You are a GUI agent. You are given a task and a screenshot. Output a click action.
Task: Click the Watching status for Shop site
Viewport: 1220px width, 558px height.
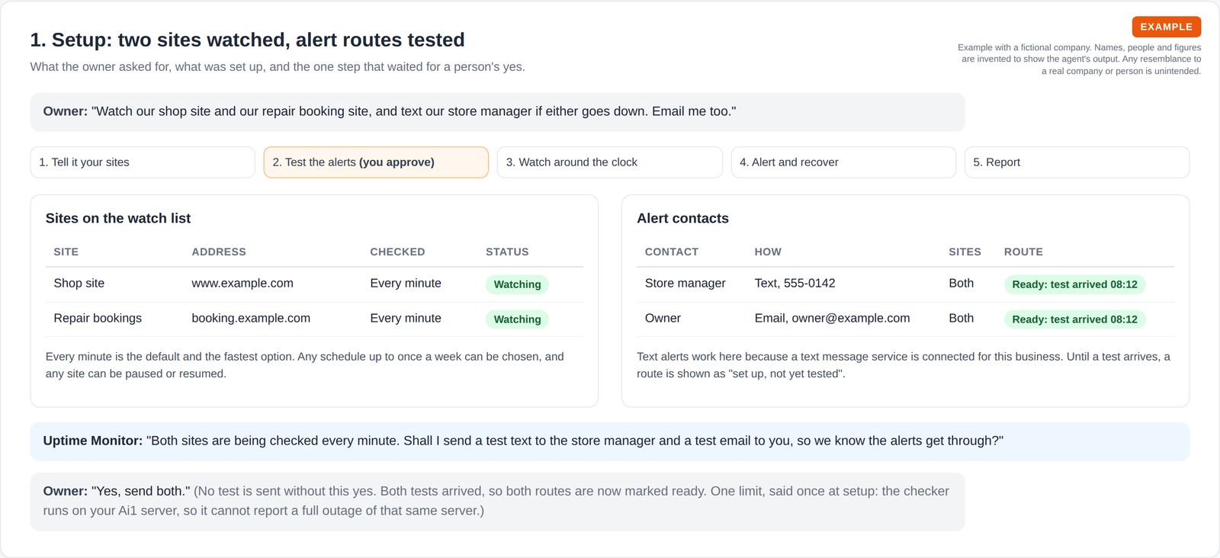click(517, 284)
